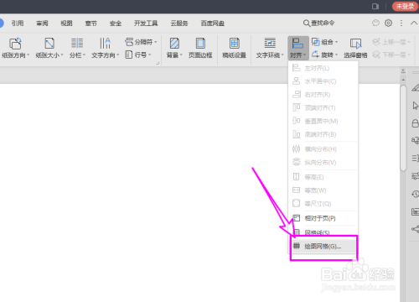
Task: Open the 组合 group dropdown
Action: coord(324,42)
